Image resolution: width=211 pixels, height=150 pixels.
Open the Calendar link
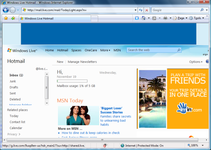[16, 128]
